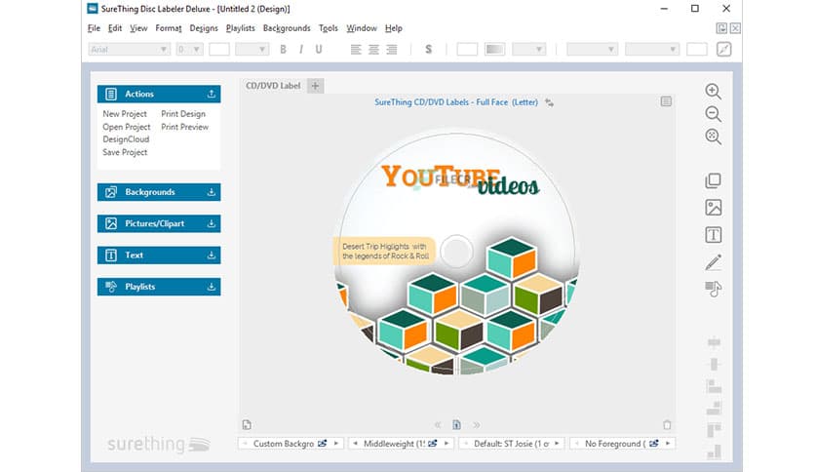Screen dimensions: 815x472
Task: Zoom in with the plus magnifier icon
Action: pyautogui.click(x=714, y=92)
